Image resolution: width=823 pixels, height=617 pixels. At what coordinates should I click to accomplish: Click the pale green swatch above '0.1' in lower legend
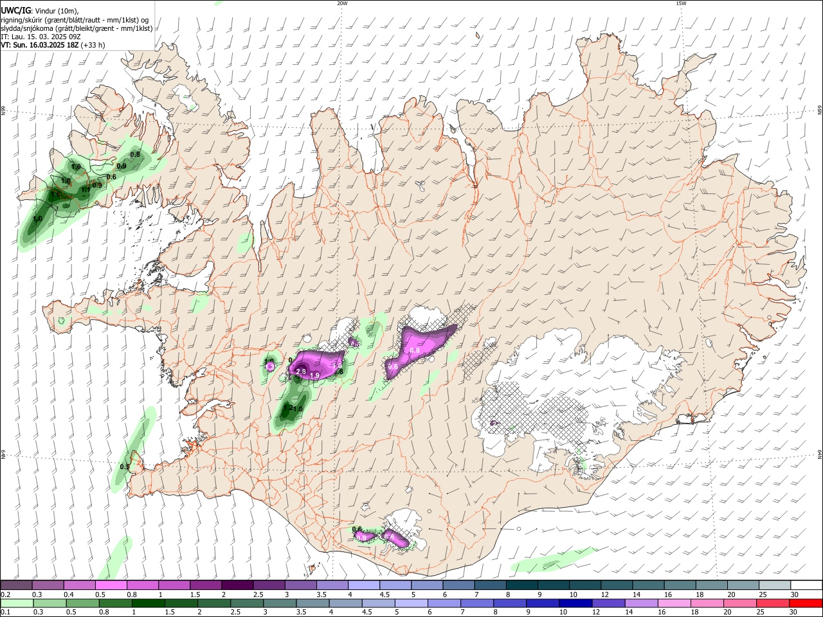point(17,604)
